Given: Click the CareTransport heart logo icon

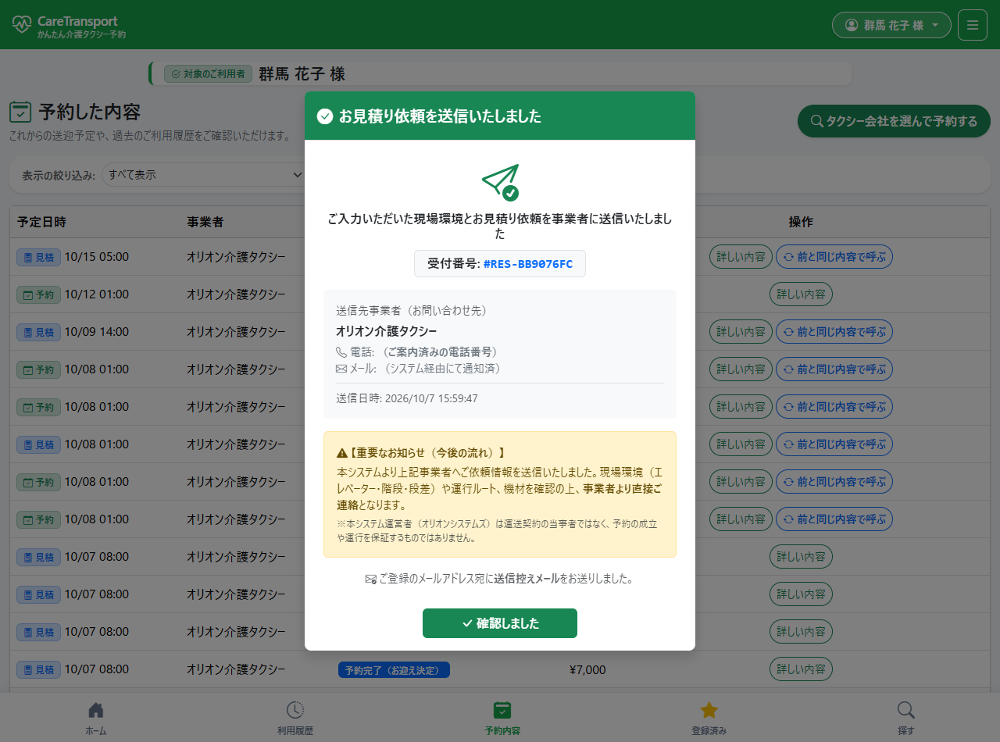Looking at the screenshot, I should [22, 24].
